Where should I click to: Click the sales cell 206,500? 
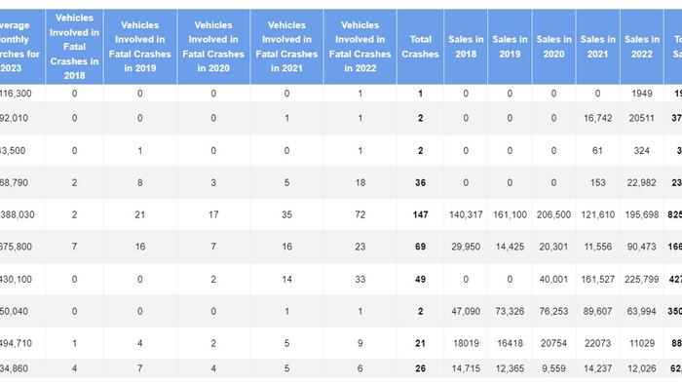coord(553,214)
